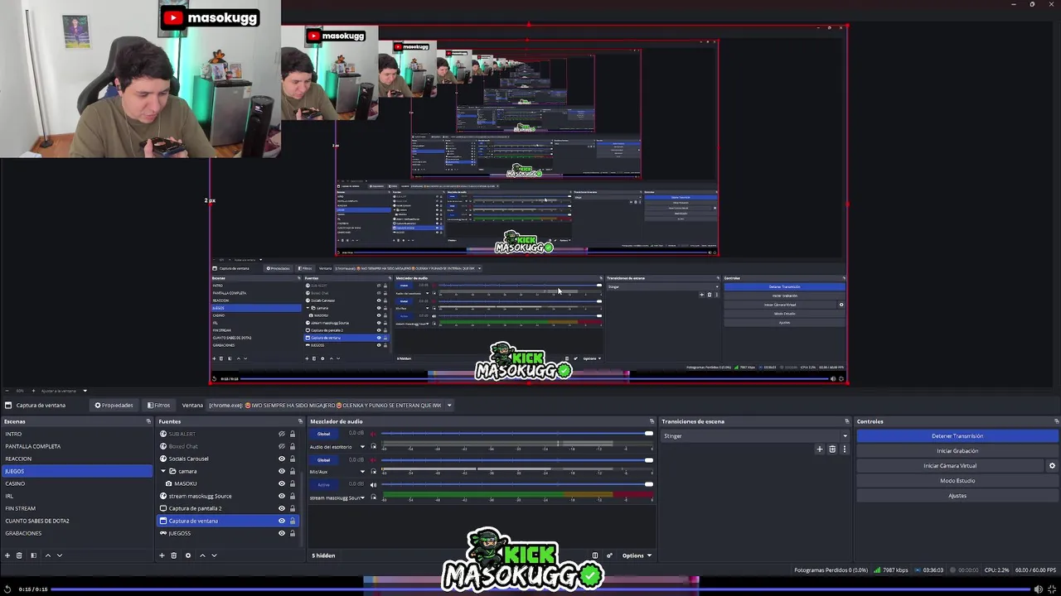Show the Boxed Chat source
The image size is (1061, 596).
pos(282,446)
